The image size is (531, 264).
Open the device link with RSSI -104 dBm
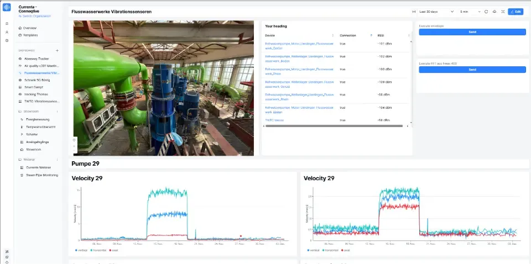click(299, 109)
